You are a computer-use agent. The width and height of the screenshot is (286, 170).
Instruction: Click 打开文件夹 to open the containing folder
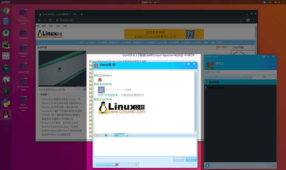tap(111, 95)
